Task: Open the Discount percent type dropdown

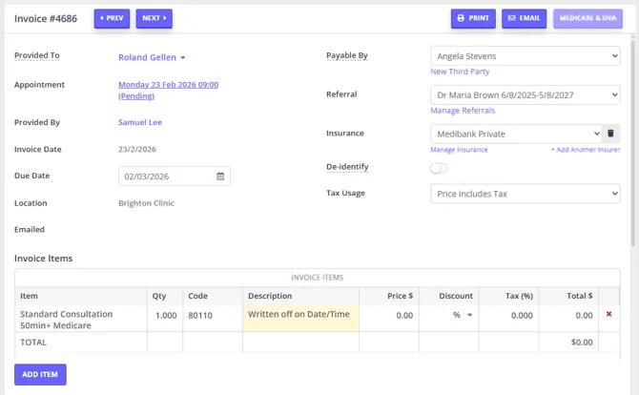Action: (x=463, y=315)
